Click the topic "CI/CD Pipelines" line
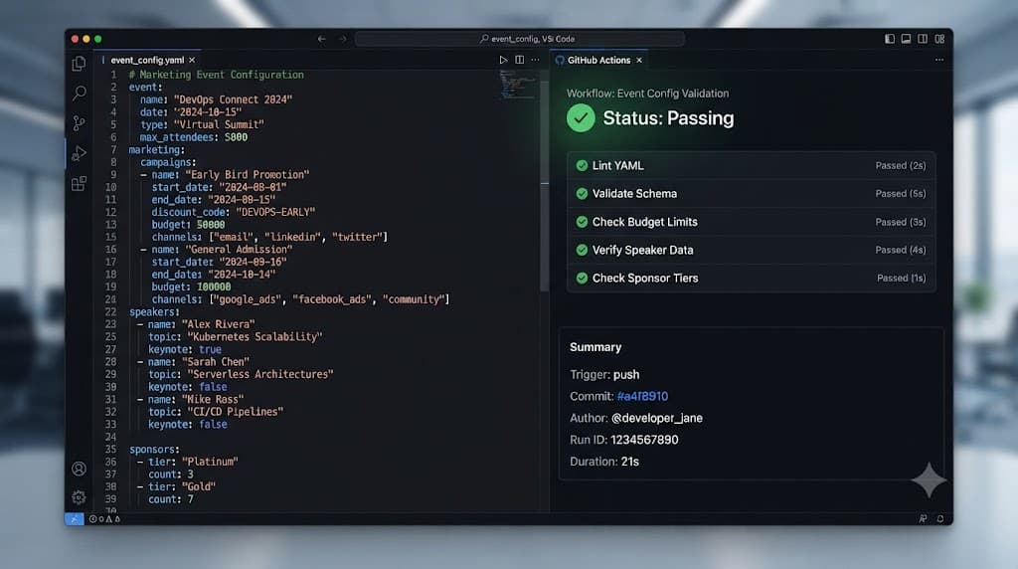The image size is (1018, 569). 216,412
